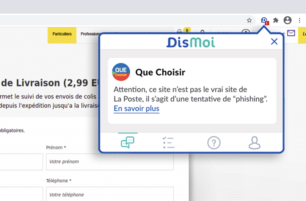Click the 'Prénom *' field label
Screen dimensions: 306x201
[x=56, y=147]
